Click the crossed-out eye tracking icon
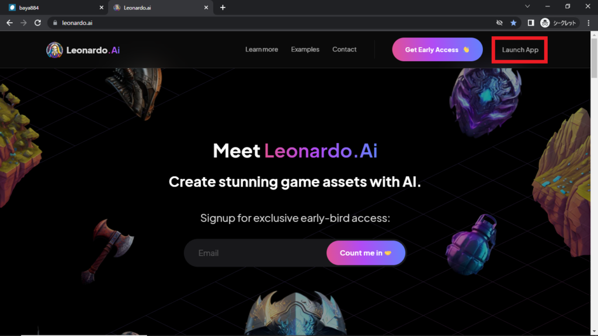This screenshot has width=598, height=336. pyautogui.click(x=499, y=23)
